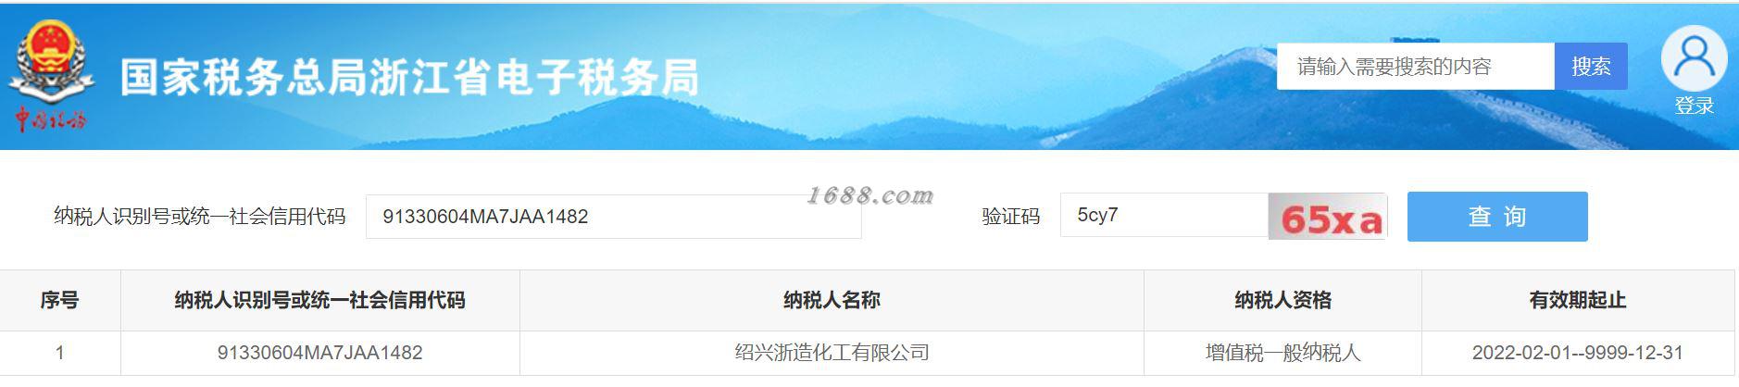Focus the header search input box

[1415, 67]
